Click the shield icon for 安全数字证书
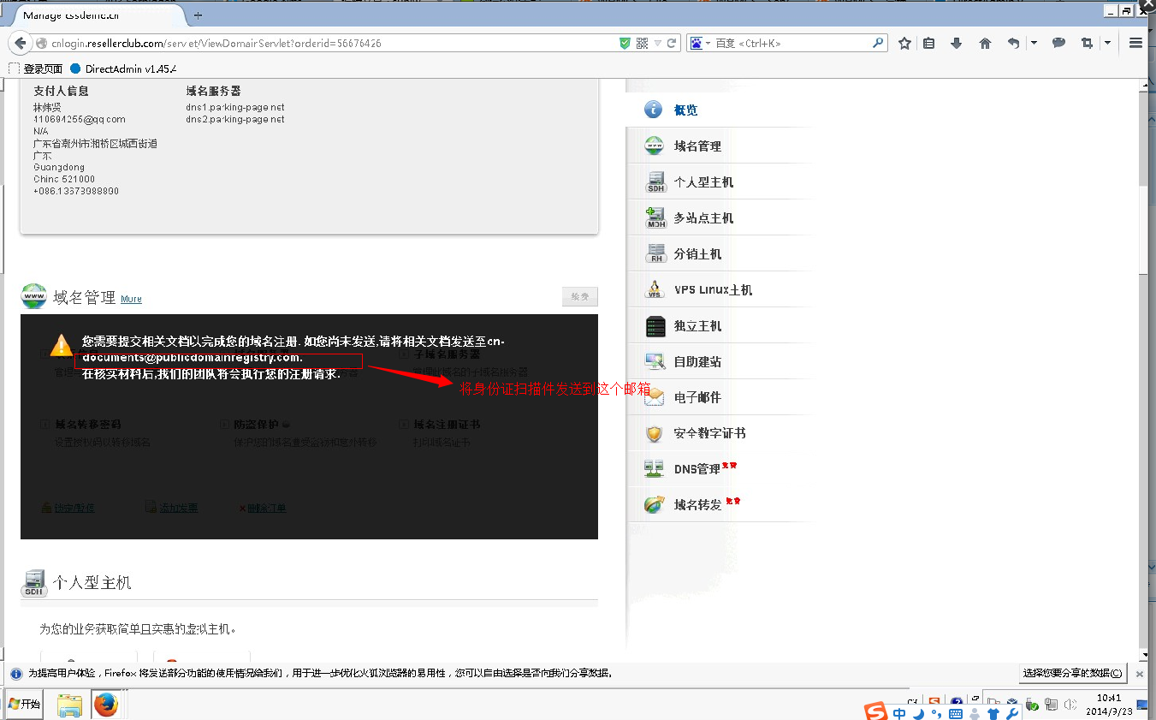This screenshot has height=720, width=1156. pyautogui.click(x=654, y=433)
